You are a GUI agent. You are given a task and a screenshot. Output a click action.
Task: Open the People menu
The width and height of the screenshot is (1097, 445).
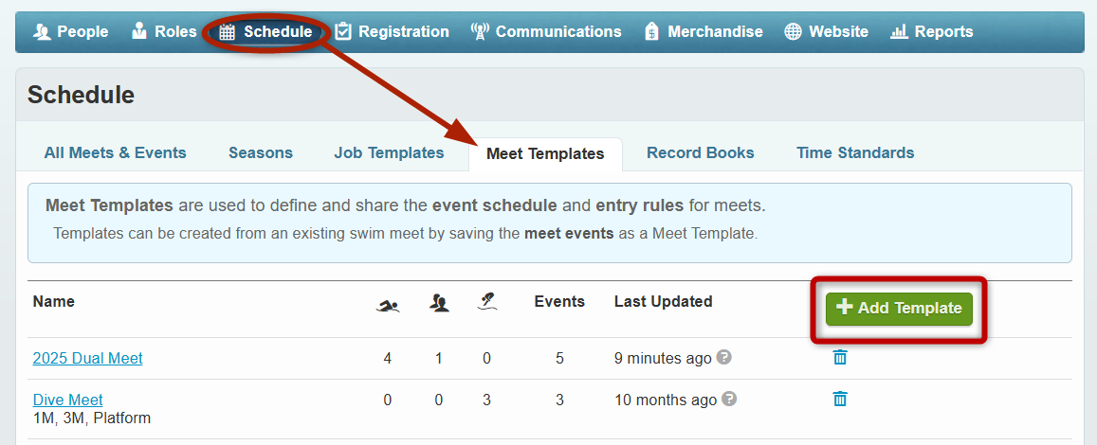[x=71, y=31]
